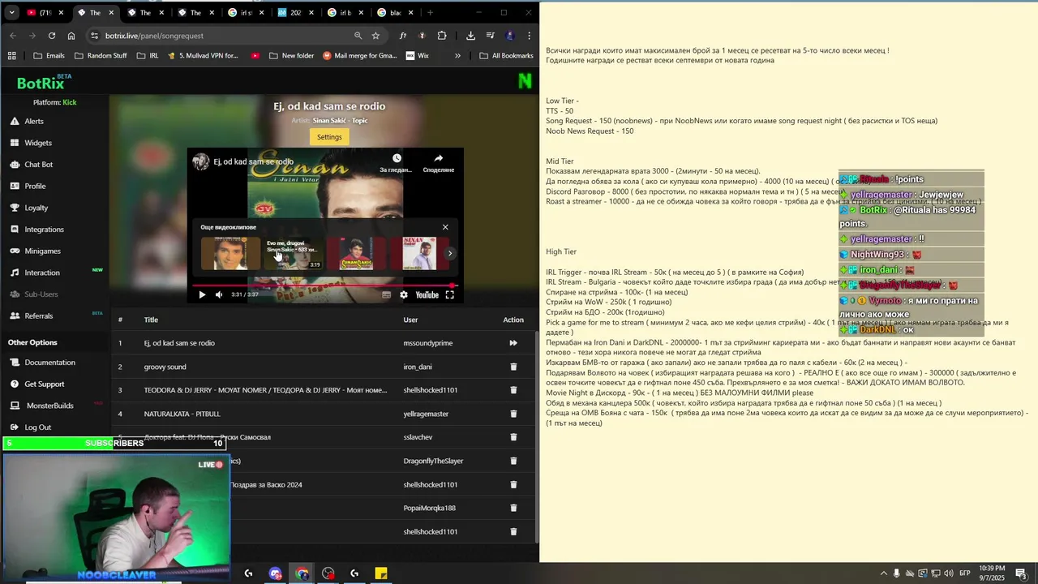
Task: Open Chrome three-dot menu
Action: pos(529,36)
